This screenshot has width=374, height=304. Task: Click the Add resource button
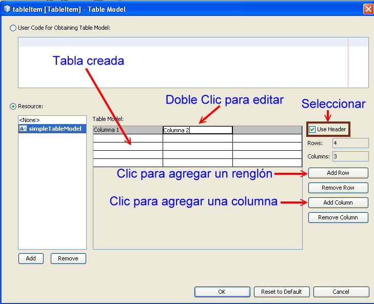tap(31, 258)
